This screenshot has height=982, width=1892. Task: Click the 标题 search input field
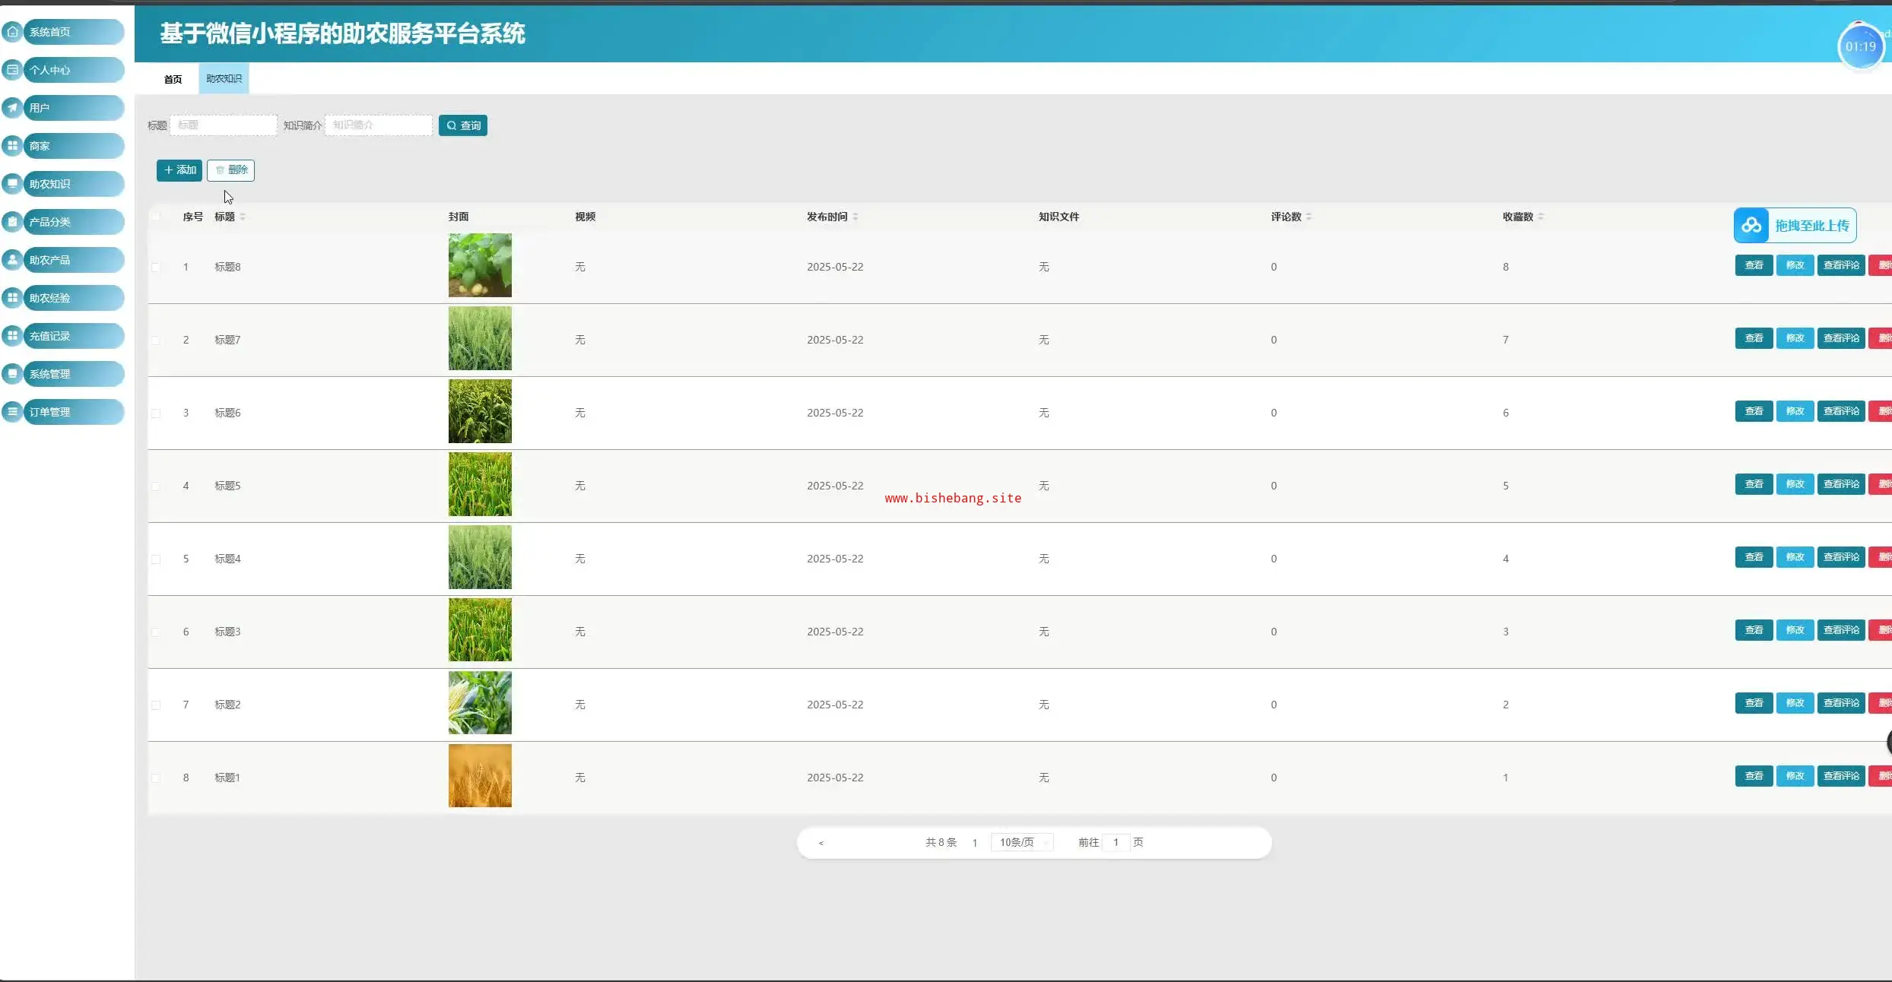coord(223,125)
